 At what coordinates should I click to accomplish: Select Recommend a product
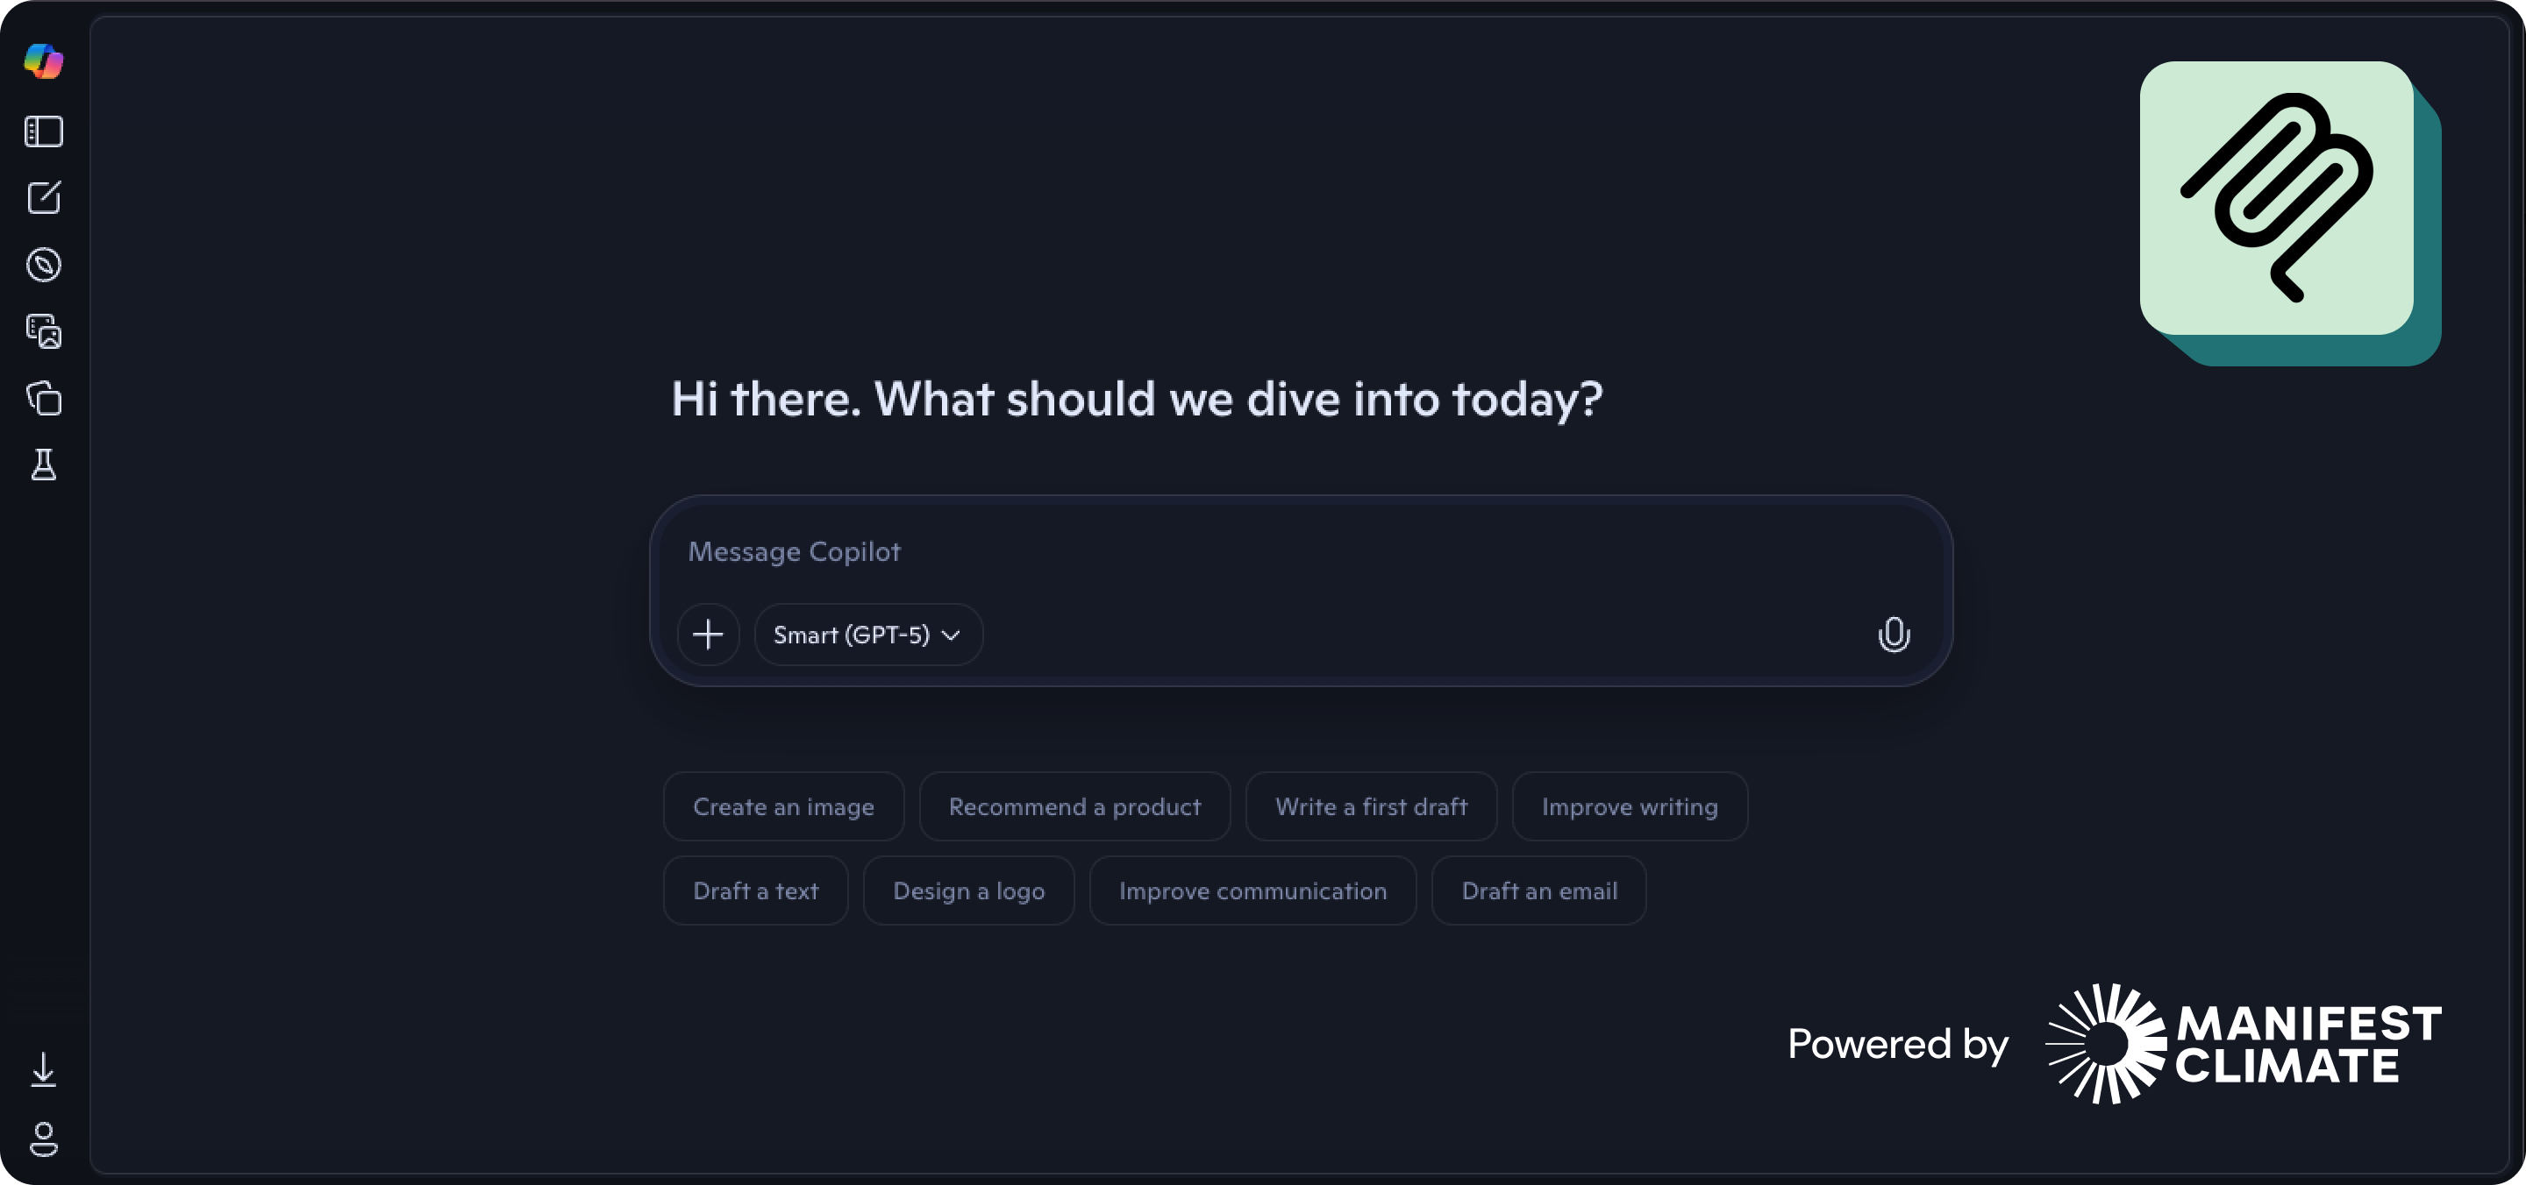pos(1074,806)
